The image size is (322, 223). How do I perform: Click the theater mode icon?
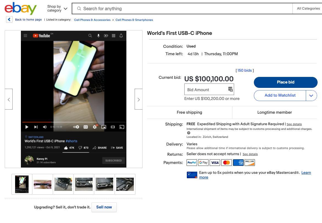tap(113, 127)
